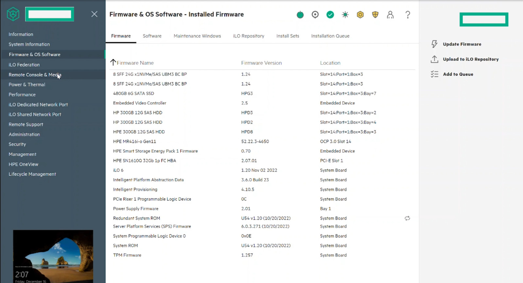
Task: Open the user account icon
Action: [x=390, y=15]
